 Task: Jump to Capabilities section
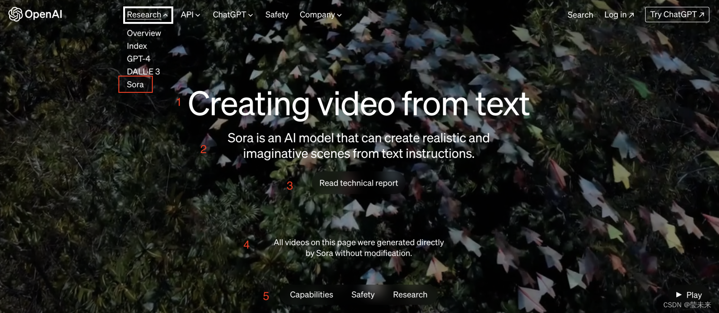(312, 295)
